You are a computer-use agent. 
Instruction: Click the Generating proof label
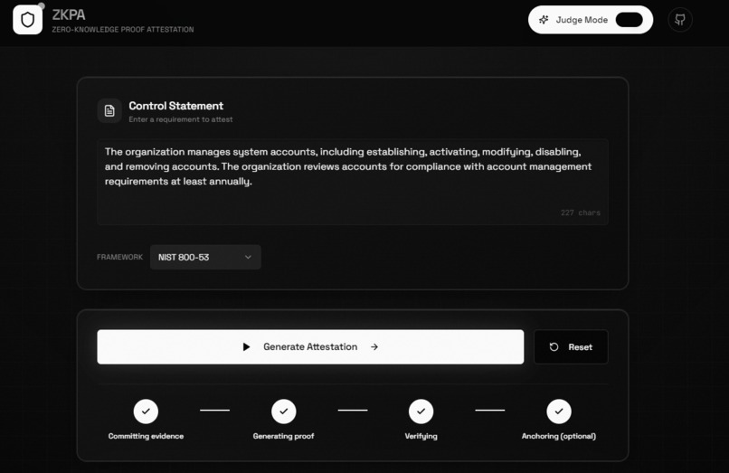point(284,436)
